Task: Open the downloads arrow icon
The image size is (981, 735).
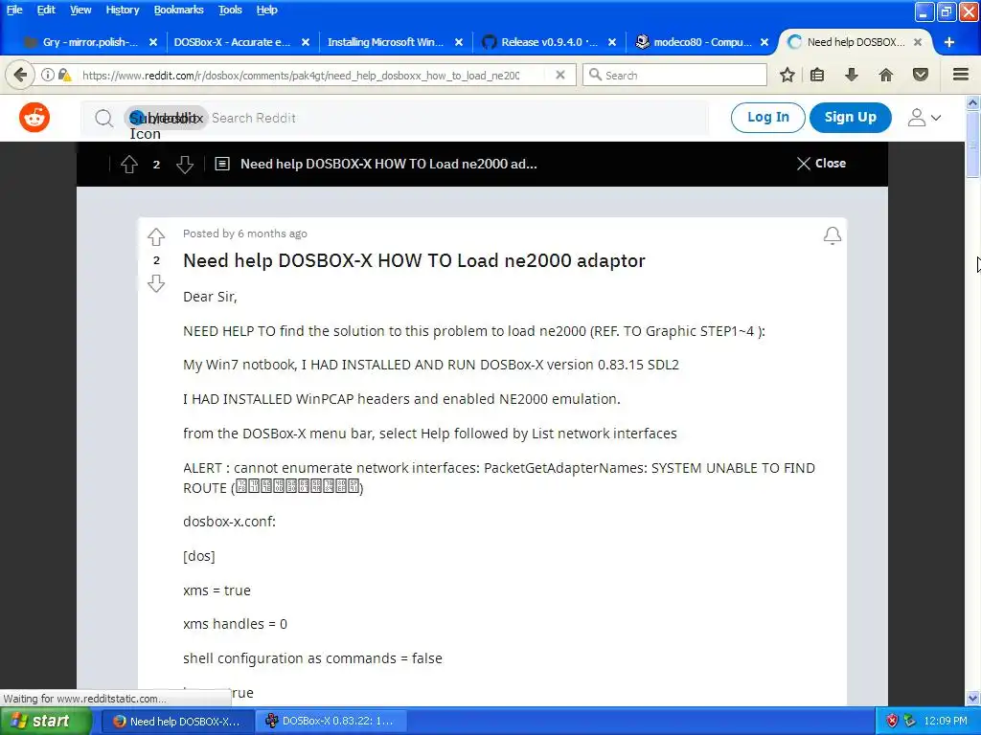Action: pos(852,75)
